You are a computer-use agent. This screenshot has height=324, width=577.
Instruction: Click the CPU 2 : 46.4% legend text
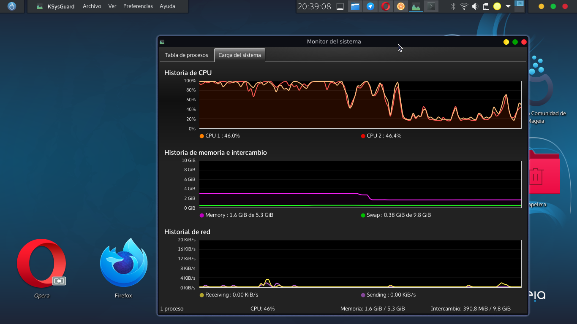(384, 136)
